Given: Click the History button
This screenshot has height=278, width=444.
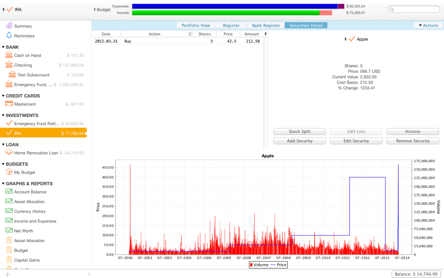Looking at the screenshot, I should click(413, 131).
